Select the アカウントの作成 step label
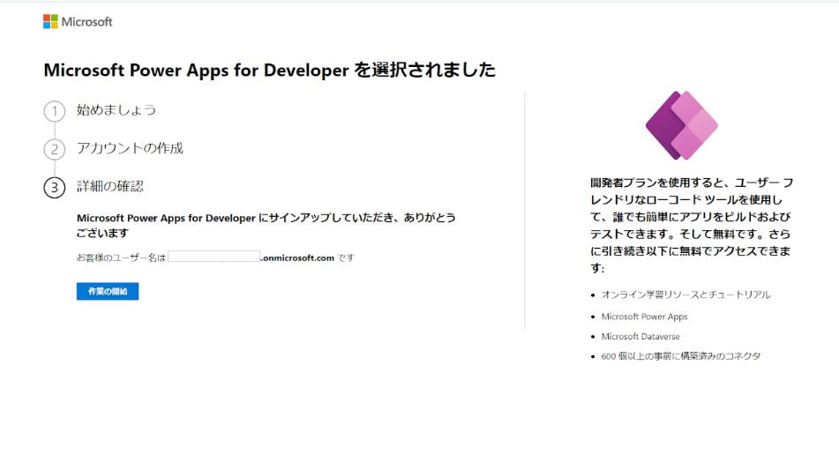The image size is (839, 470). click(x=130, y=148)
